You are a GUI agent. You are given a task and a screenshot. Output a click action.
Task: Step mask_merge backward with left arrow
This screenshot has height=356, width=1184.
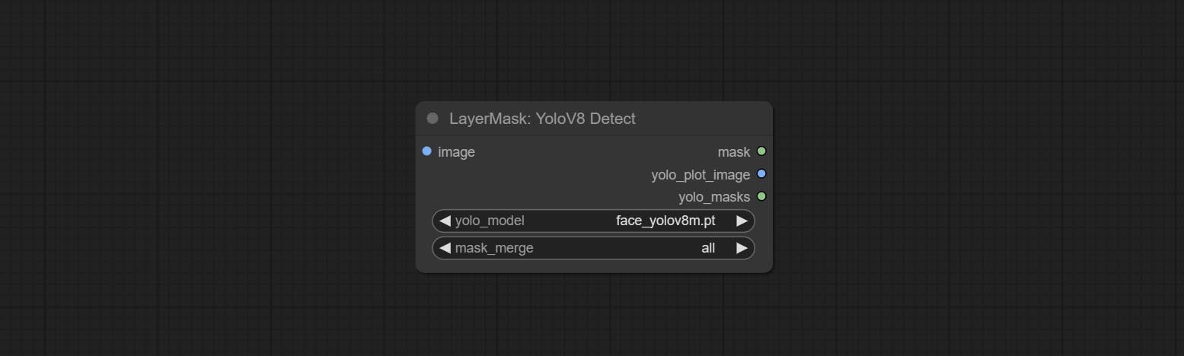coord(445,248)
